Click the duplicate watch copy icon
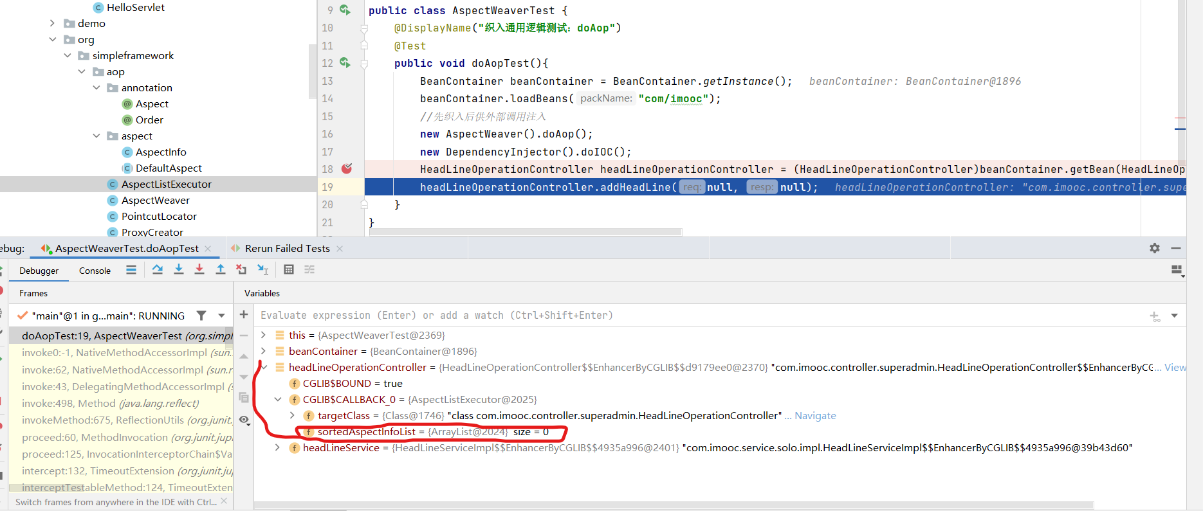This screenshot has height=511, width=1203. (244, 398)
